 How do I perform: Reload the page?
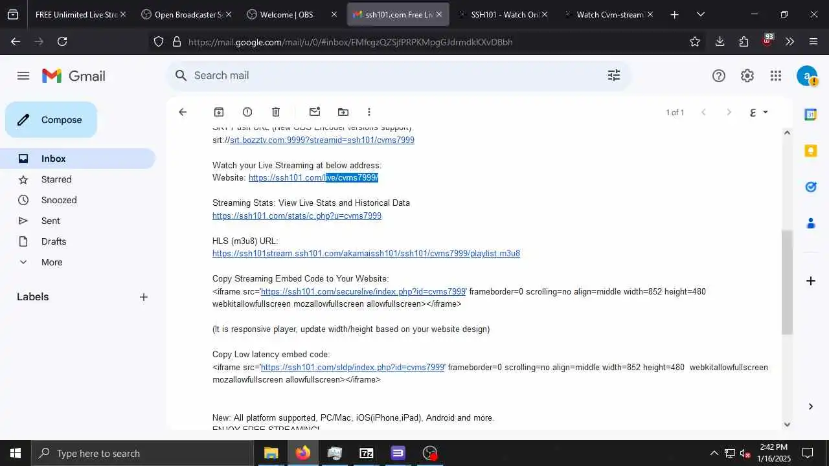point(62,41)
